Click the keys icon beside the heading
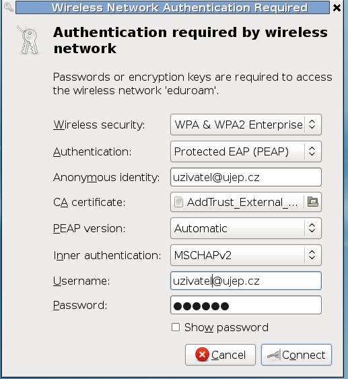 28,40
